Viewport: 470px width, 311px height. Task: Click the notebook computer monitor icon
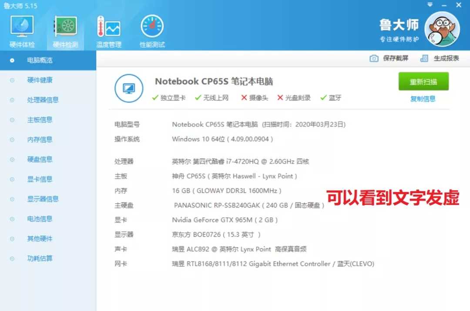[129, 89]
